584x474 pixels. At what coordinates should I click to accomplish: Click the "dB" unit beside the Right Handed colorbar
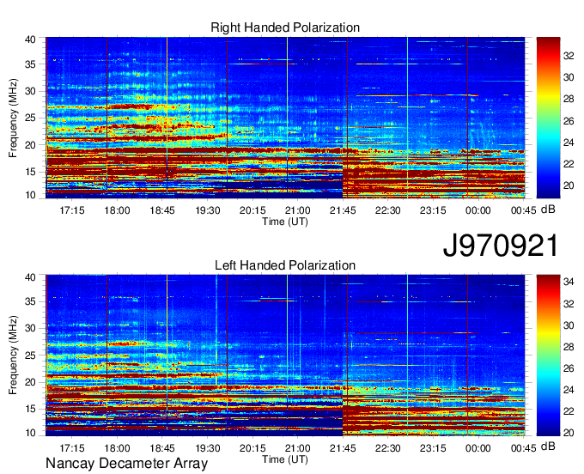pos(548,210)
